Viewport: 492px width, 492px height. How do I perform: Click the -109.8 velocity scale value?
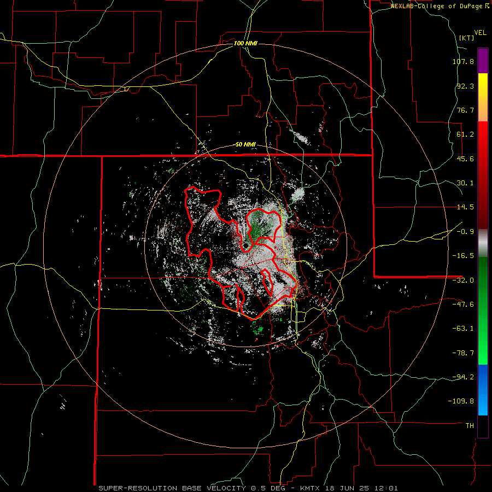click(x=461, y=401)
